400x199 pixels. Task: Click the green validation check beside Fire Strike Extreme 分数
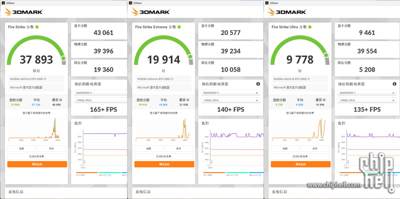coord(179,27)
